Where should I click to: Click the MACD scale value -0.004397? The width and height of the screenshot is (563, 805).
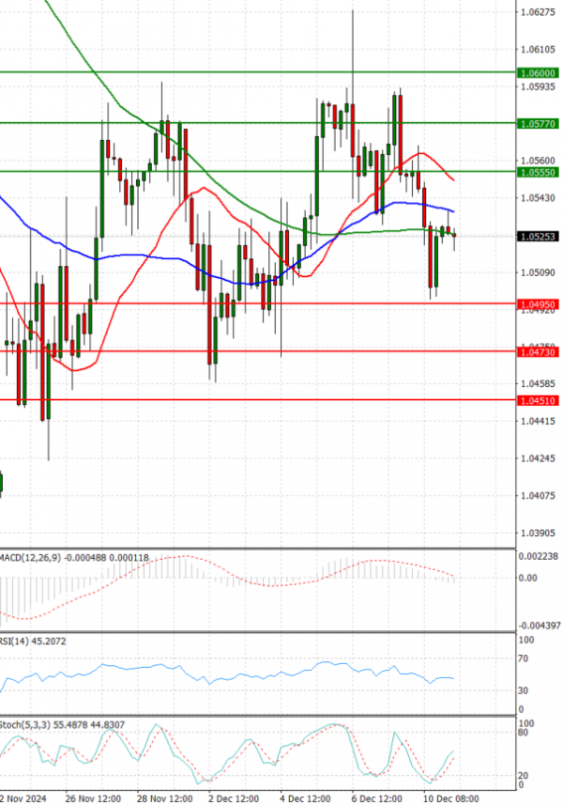[540, 626]
